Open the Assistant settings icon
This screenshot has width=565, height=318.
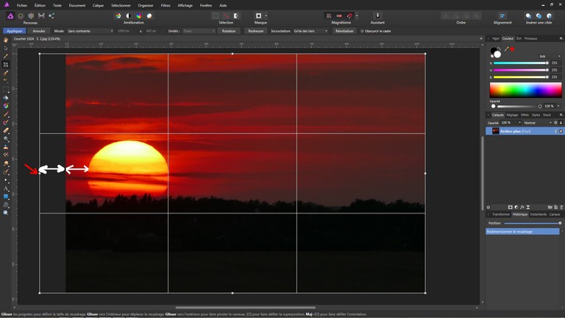pos(377,16)
